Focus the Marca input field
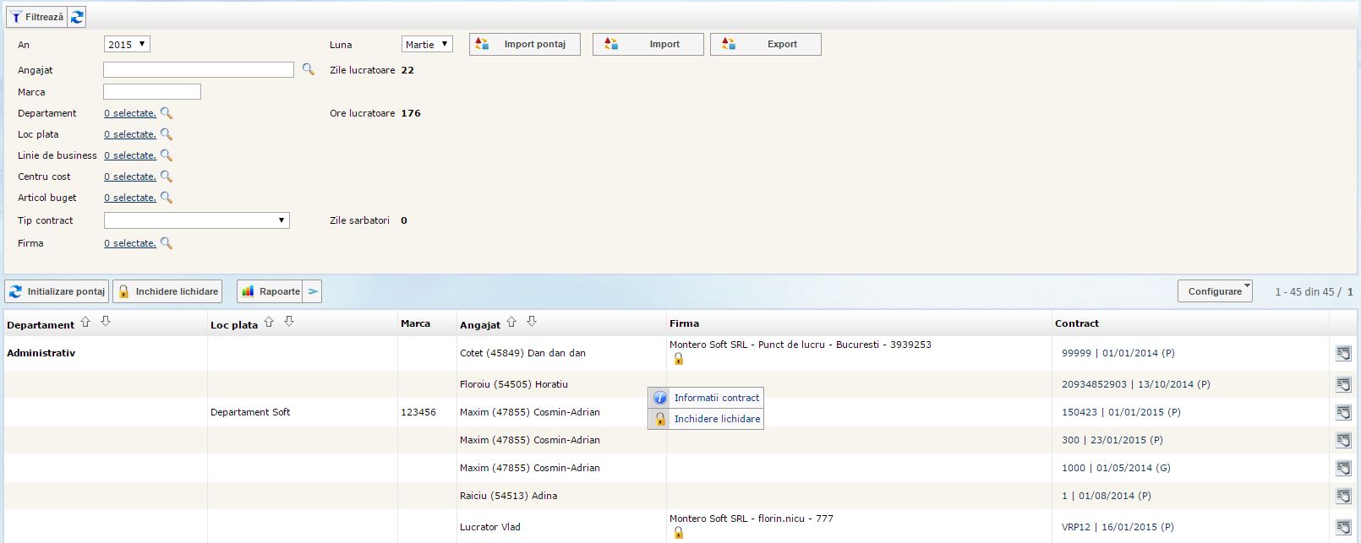 (x=152, y=92)
